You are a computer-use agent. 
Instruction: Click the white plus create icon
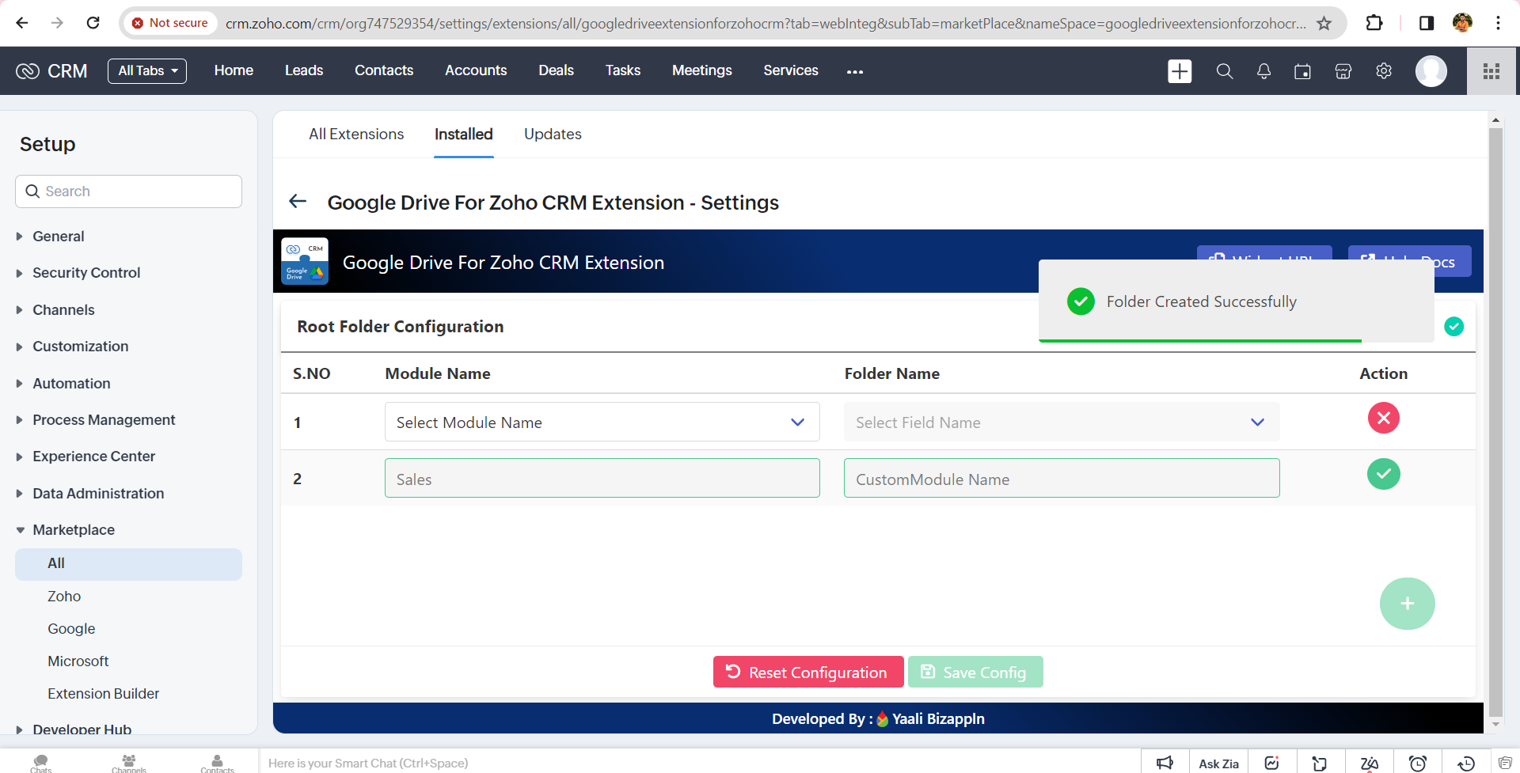click(x=1180, y=71)
